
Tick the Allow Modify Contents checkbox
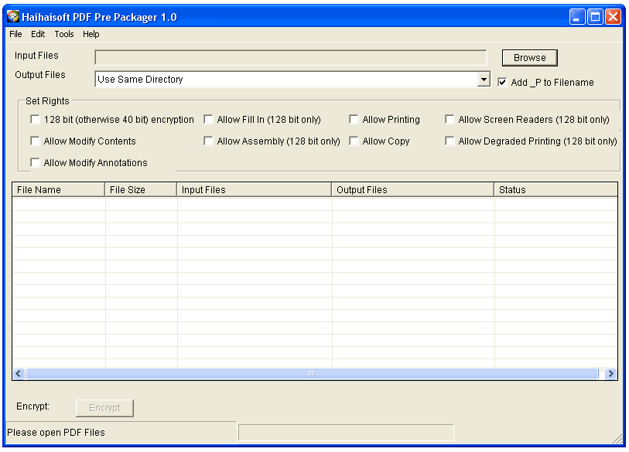click(x=36, y=141)
